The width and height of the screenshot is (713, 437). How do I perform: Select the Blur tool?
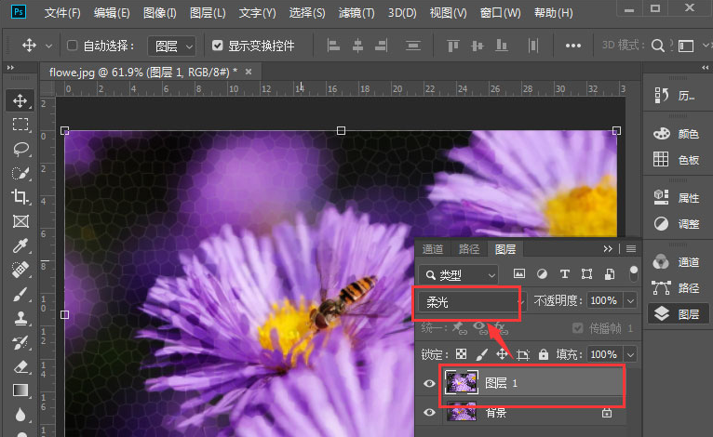click(20, 415)
